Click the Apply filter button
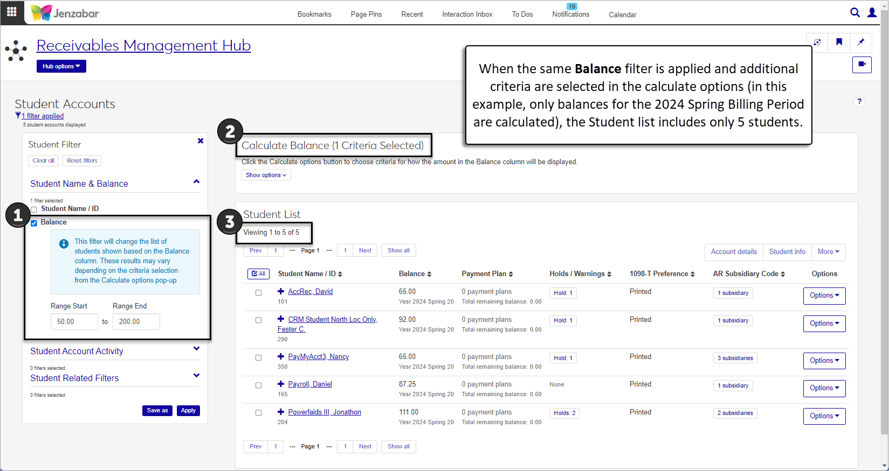The width and height of the screenshot is (889, 471). coord(188,410)
